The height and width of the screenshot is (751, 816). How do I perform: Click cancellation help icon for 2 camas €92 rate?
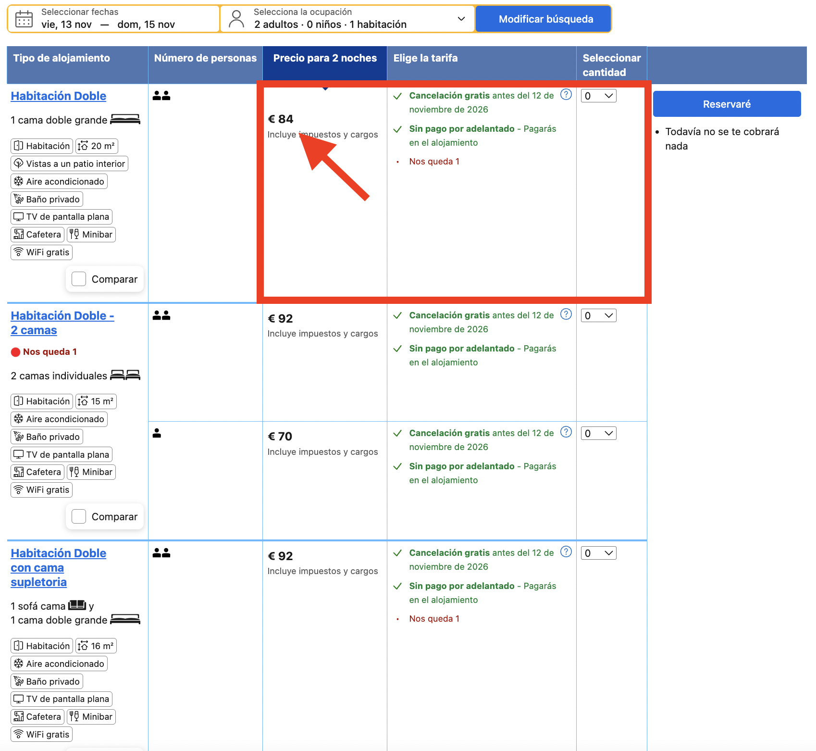point(567,314)
